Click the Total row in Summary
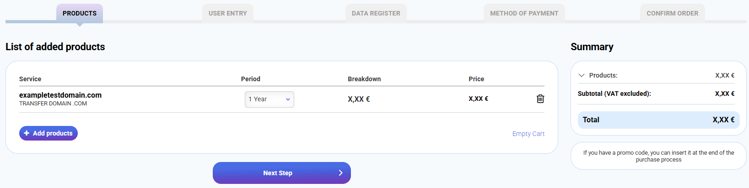 658,120
